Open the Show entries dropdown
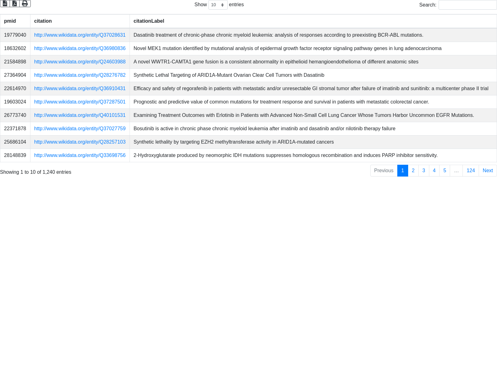 click(x=218, y=5)
